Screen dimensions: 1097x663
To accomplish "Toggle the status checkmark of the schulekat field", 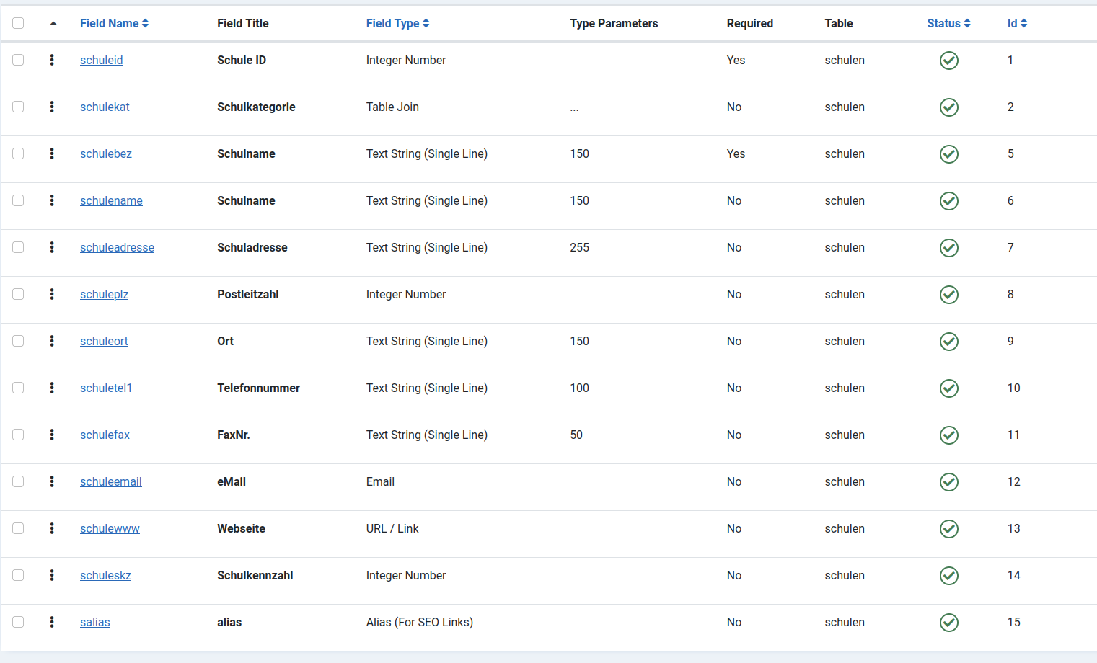I will click(x=948, y=107).
